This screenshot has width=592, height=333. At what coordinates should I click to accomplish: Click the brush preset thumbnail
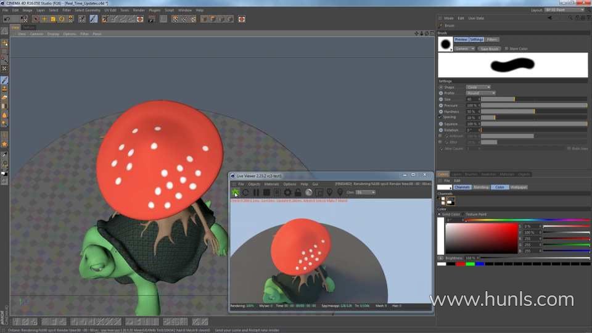445,44
